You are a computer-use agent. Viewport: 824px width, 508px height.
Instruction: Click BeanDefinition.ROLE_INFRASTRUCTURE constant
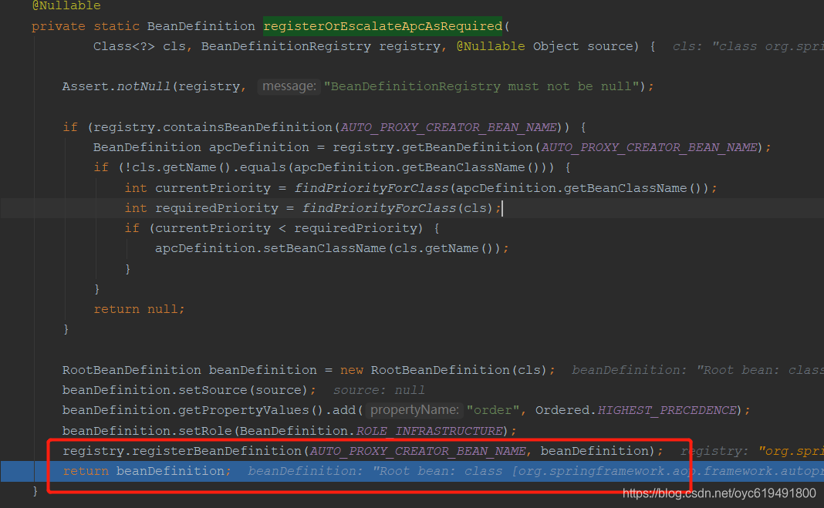(x=372, y=431)
